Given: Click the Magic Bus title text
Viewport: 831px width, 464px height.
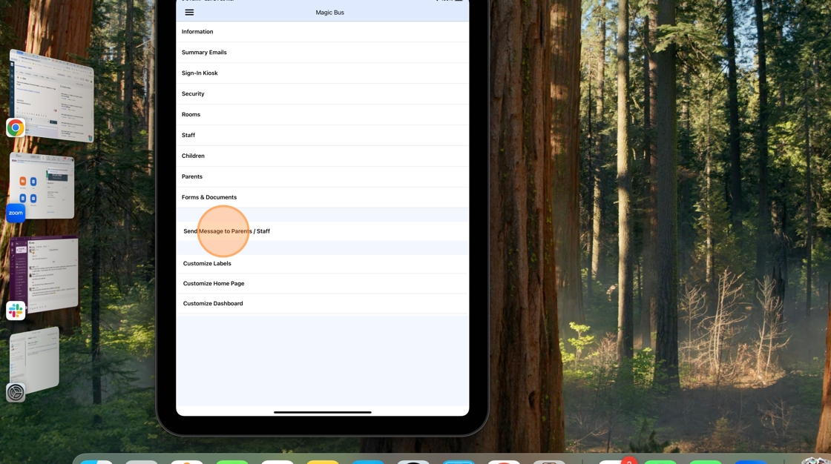Looking at the screenshot, I should (x=329, y=12).
